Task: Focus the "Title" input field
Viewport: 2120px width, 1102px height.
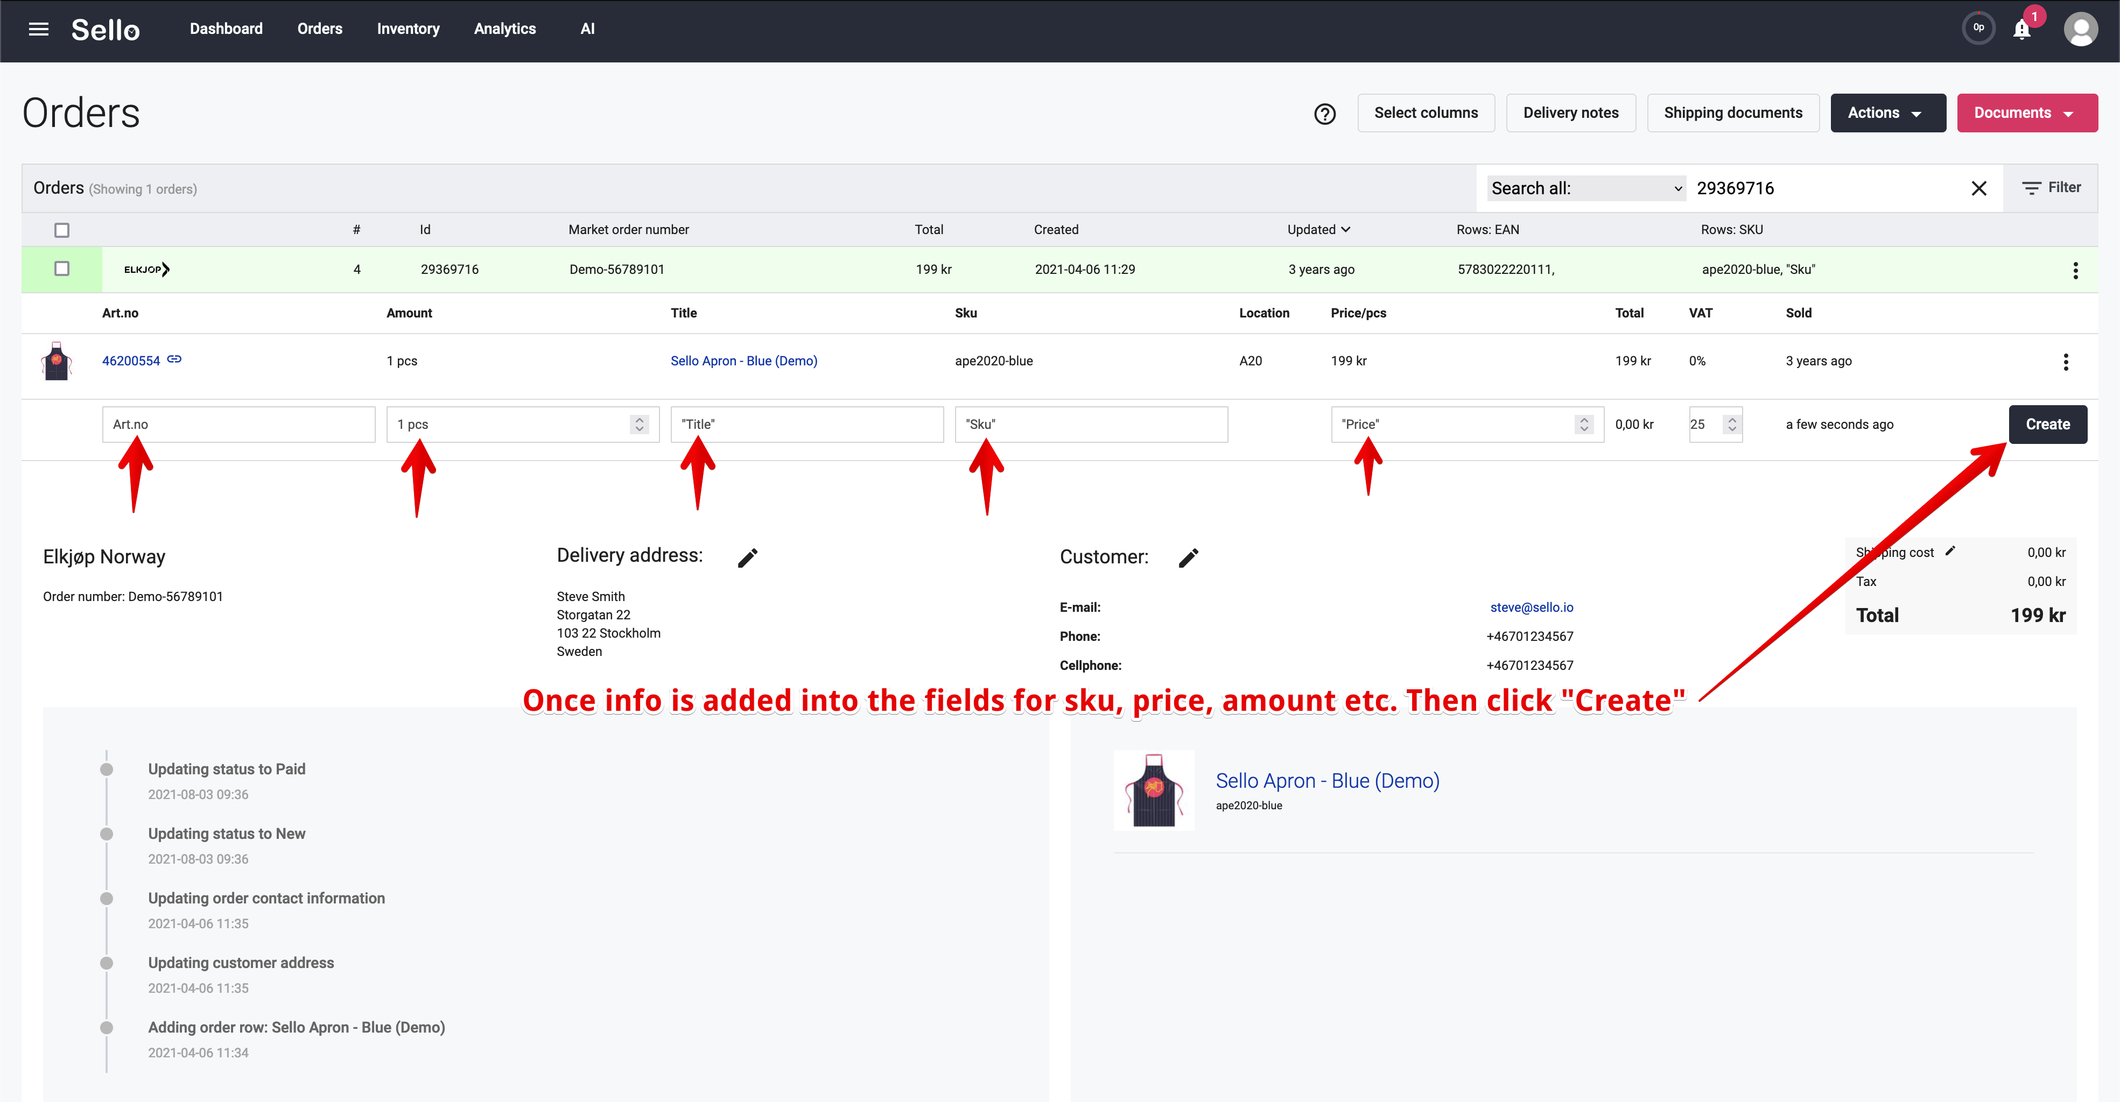Action: [x=806, y=425]
